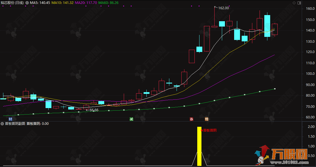Viewport: 316px width, 167px height.
Task: Select the MA5 indicator label
Action: (40, 3)
